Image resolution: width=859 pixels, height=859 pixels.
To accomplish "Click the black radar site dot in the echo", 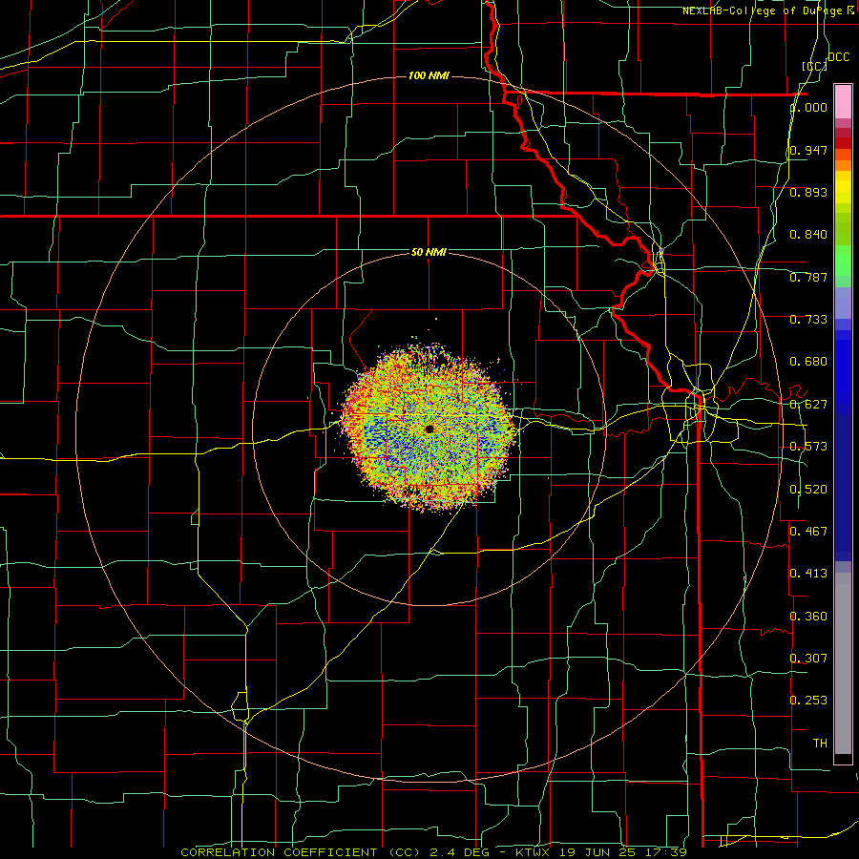I will (429, 429).
